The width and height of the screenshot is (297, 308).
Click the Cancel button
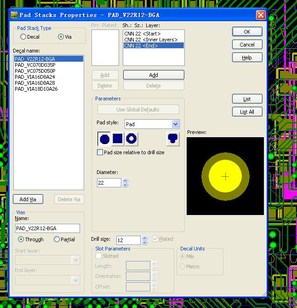tap(247, 45)
